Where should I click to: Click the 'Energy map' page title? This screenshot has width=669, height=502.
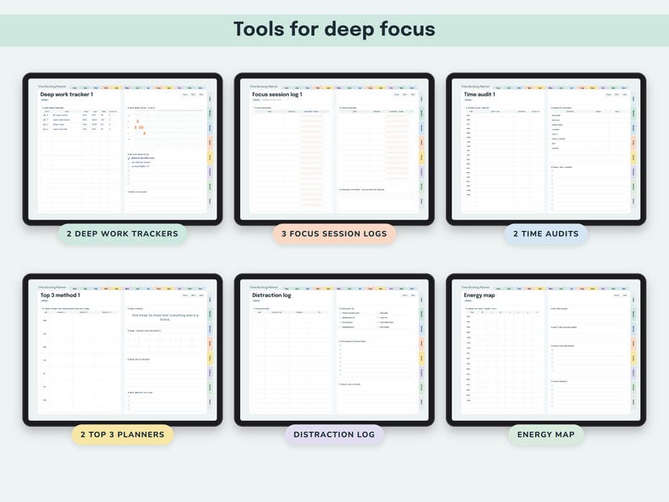479,295
